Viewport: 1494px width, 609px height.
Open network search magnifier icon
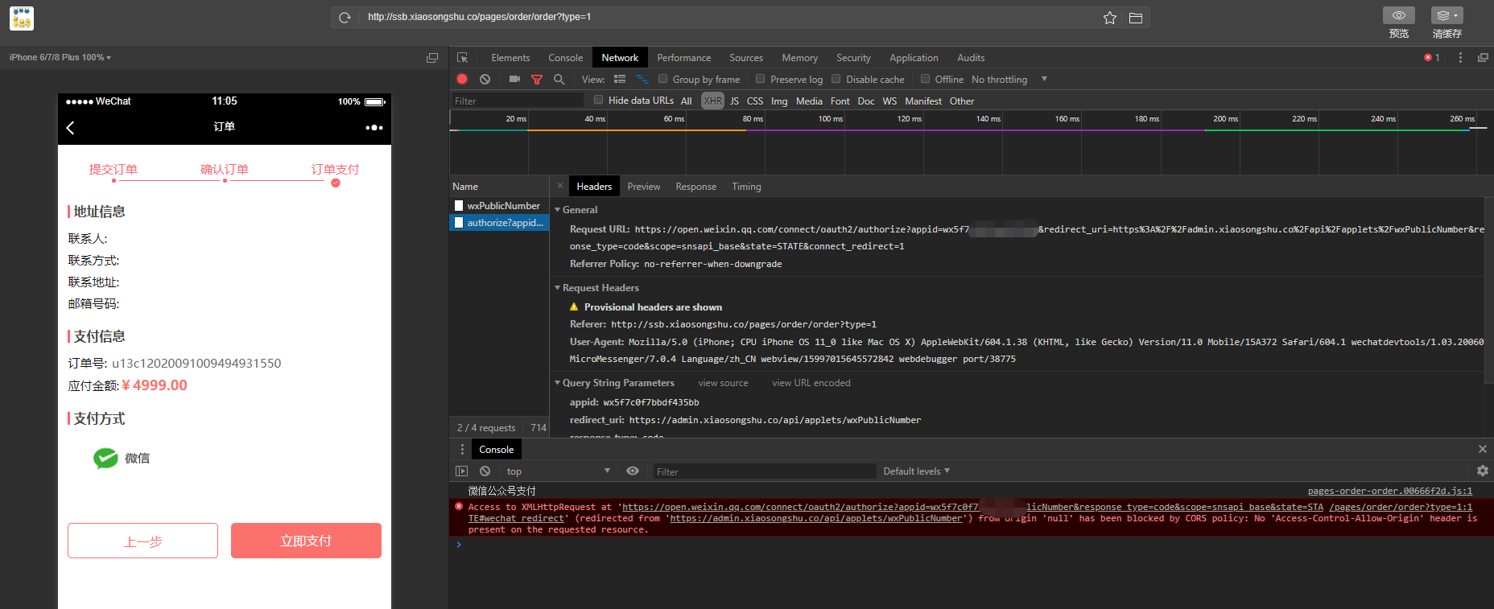(x=559, y=79)
